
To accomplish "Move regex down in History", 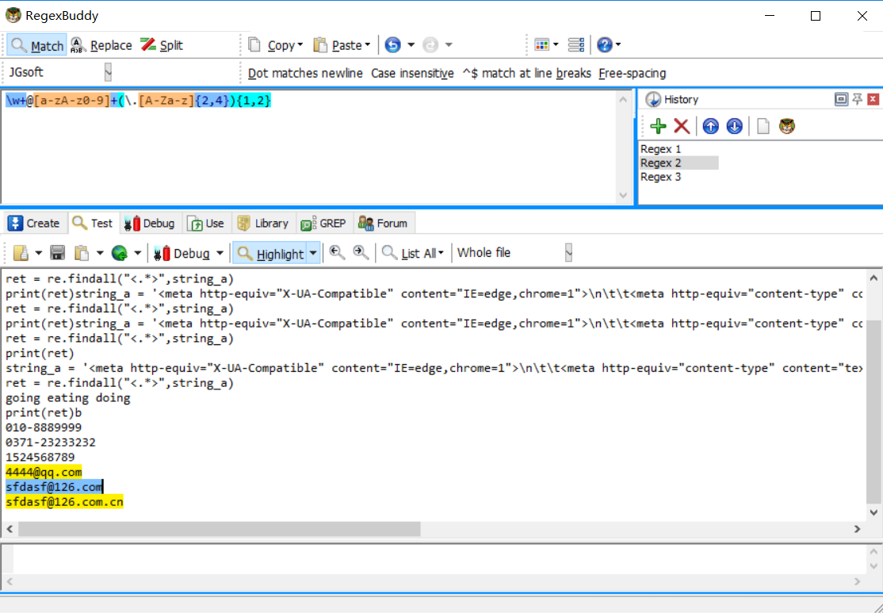I will point(734,126).
